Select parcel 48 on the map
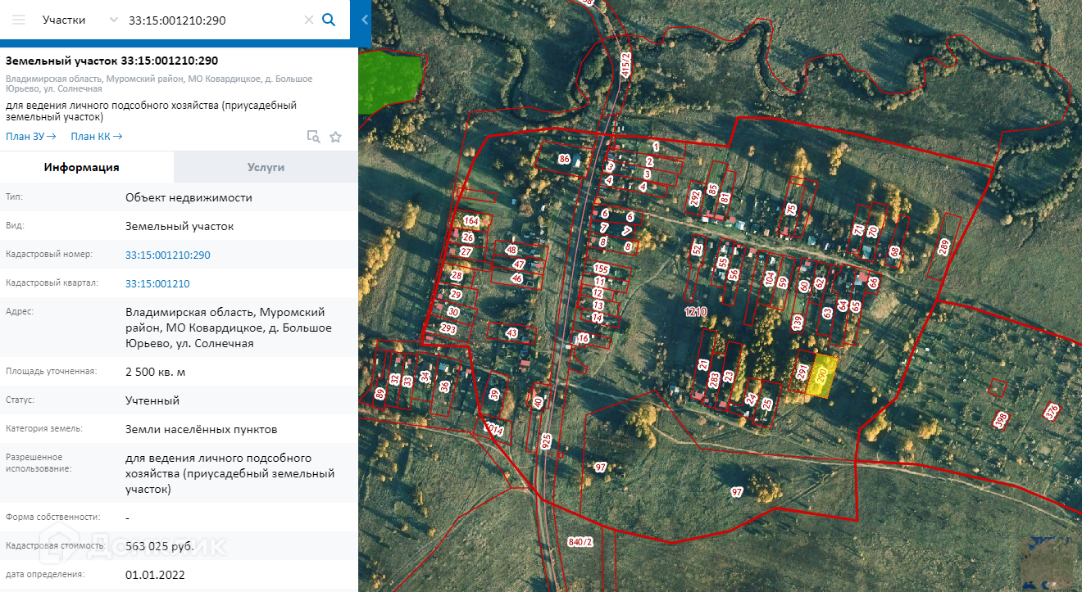 coord(512,250)
